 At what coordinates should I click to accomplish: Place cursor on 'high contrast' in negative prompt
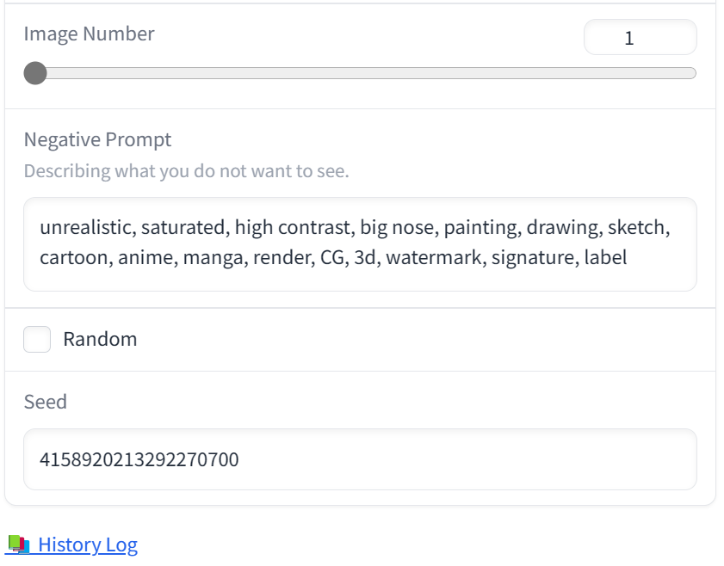(x=293, y=227)
